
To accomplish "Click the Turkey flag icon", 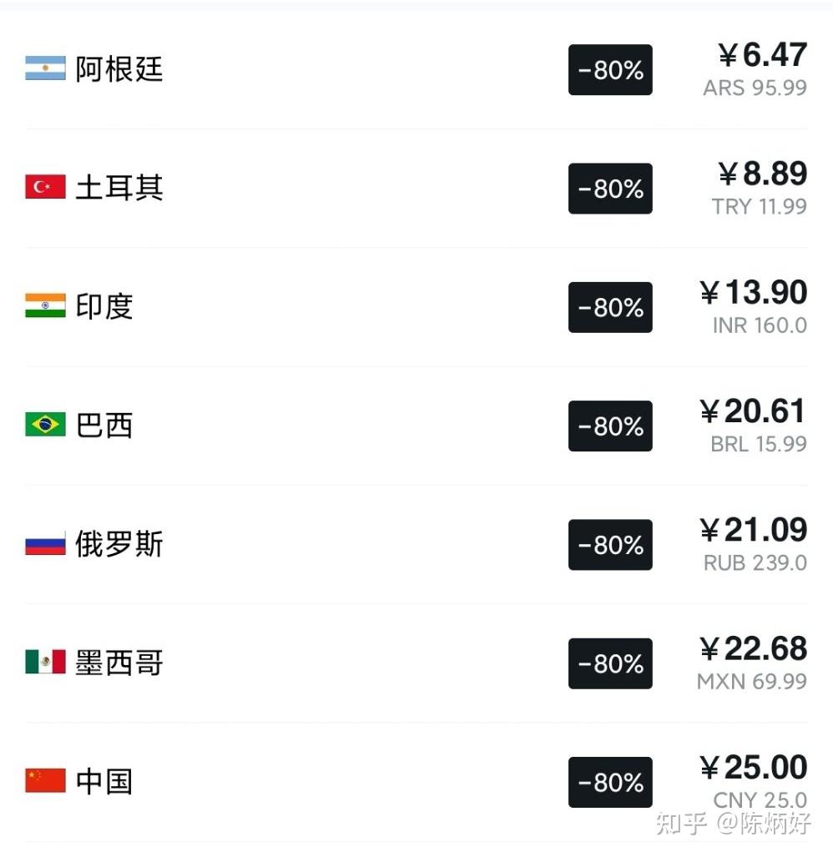I will coord(45,187).
